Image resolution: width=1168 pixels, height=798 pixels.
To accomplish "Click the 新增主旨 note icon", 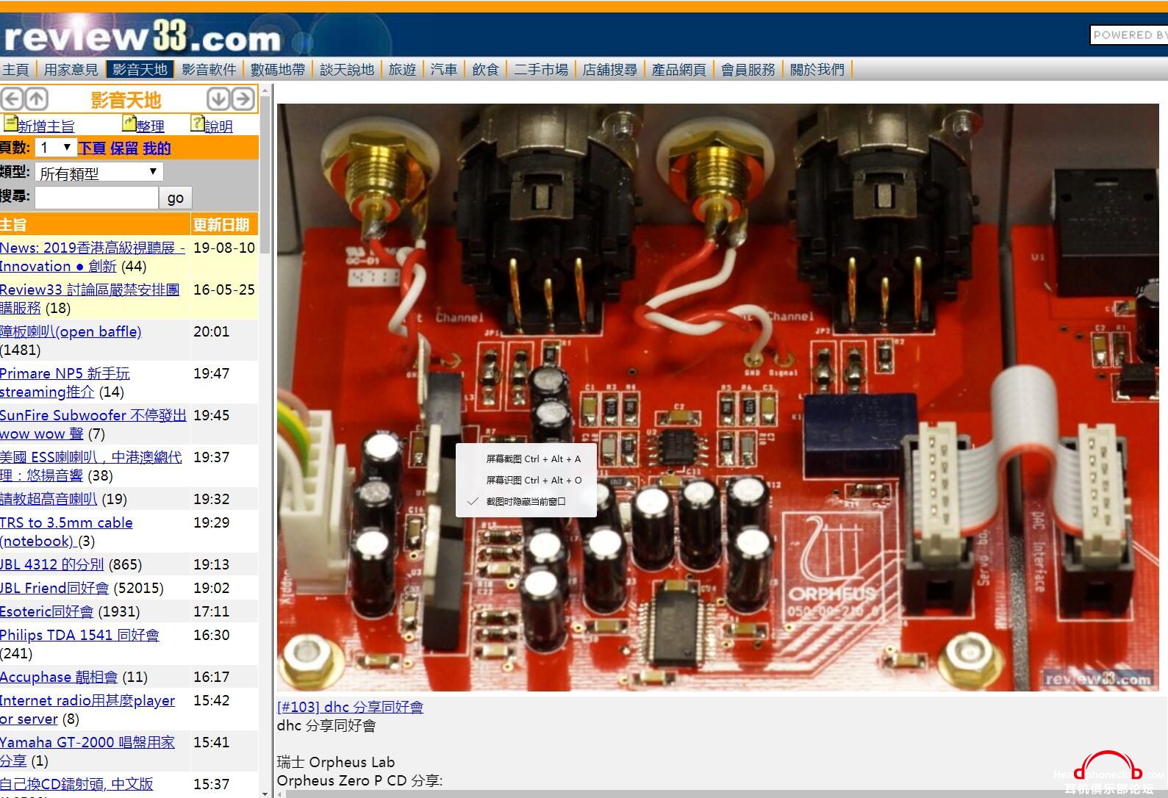I will tap(10, 123).
